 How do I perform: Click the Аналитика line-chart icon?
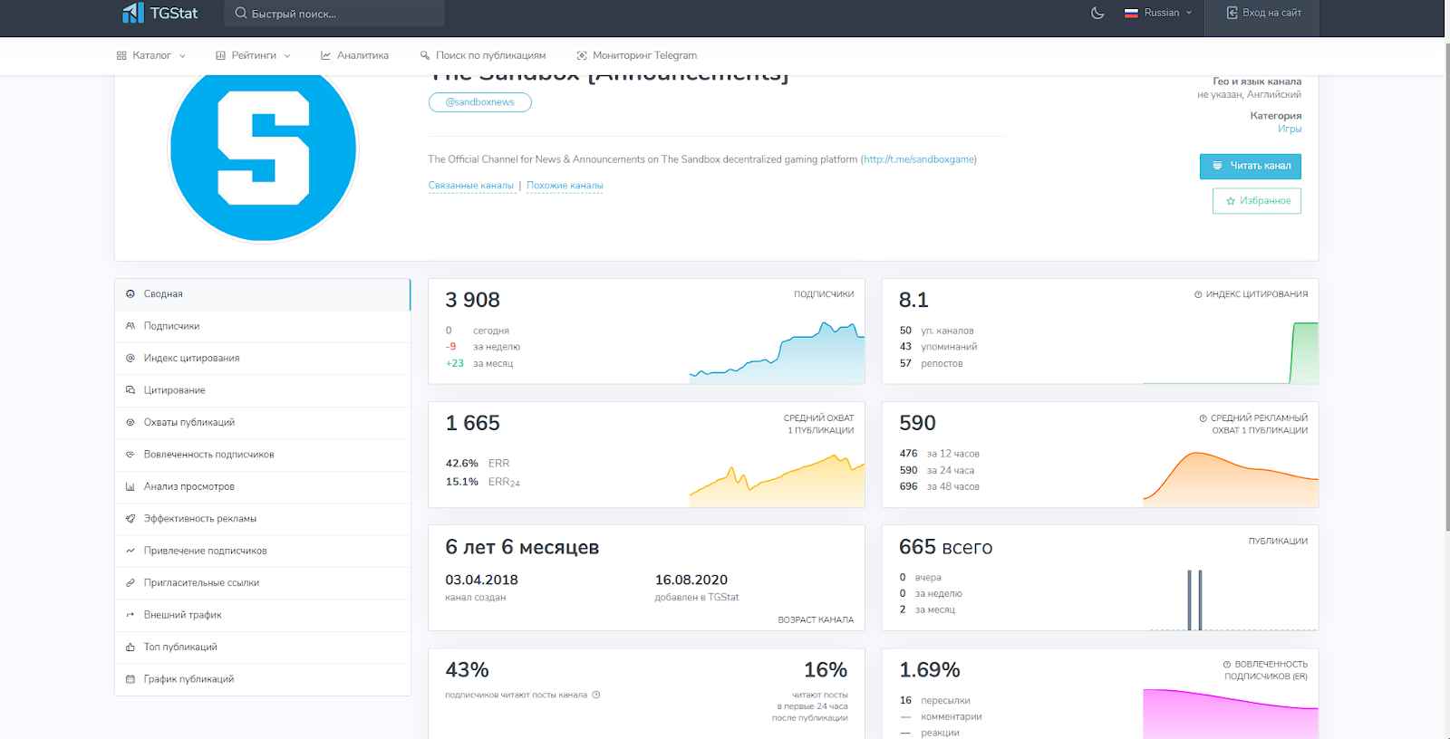(x=325, y=55)
